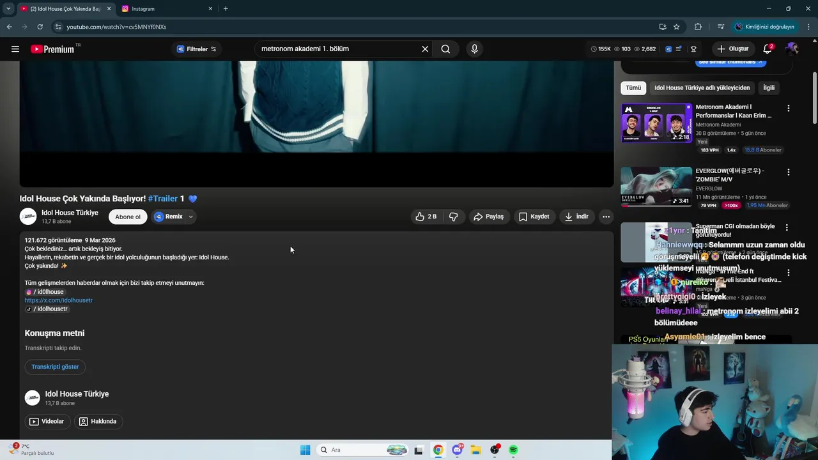Open Chrome three-dot menu

[x=808, y=27]
